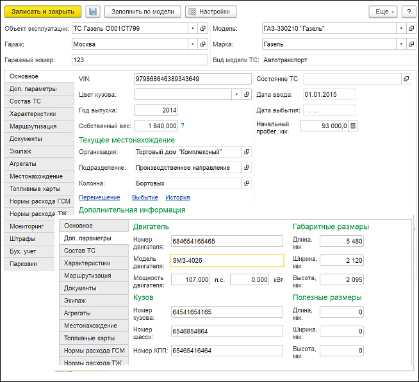Expand the Цвет кузова dropdown

pos(237,94)
